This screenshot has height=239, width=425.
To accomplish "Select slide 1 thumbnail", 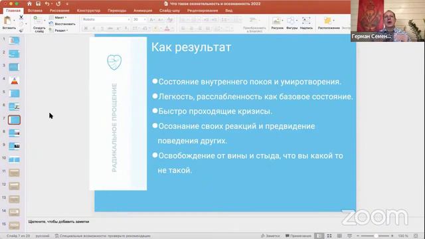I will [x=14, y=40].
